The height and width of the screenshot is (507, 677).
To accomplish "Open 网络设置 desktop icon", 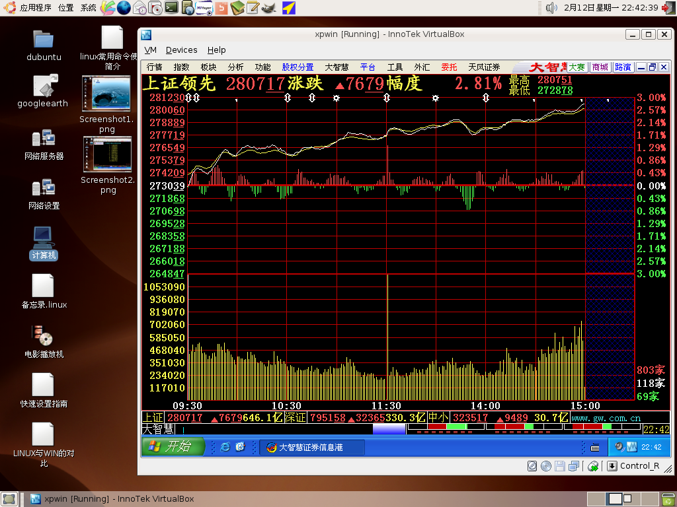I will click(44, 195).
